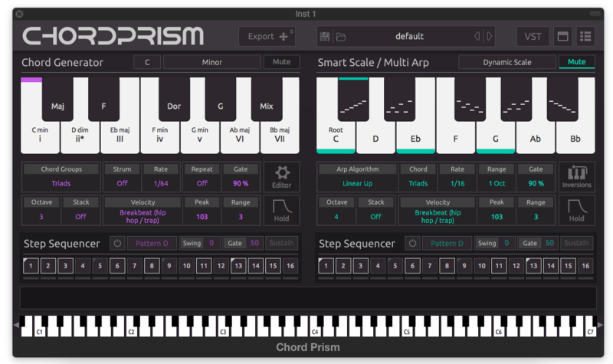This screenshot has width=613, height=364.
Task: Toggle Sustain in left step sequencer
Action: coord(281,243)
